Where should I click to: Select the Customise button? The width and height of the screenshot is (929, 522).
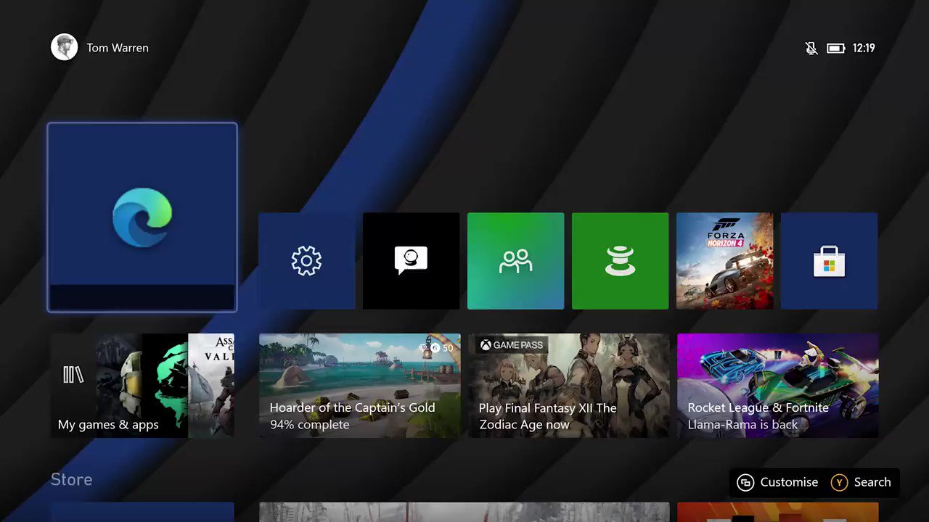(x=777, y=482)
